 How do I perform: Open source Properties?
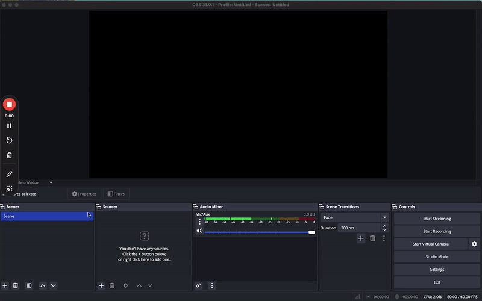pos(84,194)
